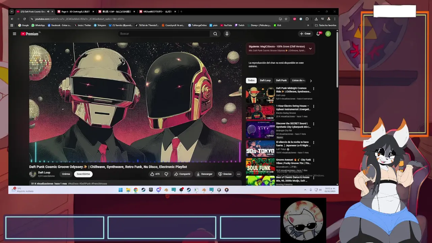Start voice search with the microphone
Image resolution: width=432 pixels, height=243 pixels.
pyautogui.click(x=227, y=34)
